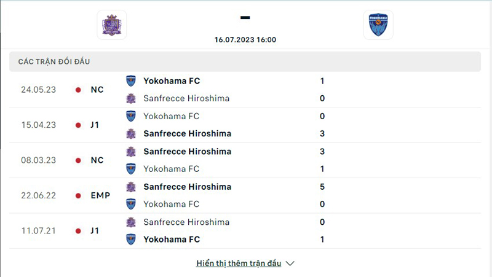This screenshot has height=277, width=492.
Task: Click Sanfrecce Hiroshima name in 22.06.22 match
Action: pyautogui.click(x=187, y=187)
